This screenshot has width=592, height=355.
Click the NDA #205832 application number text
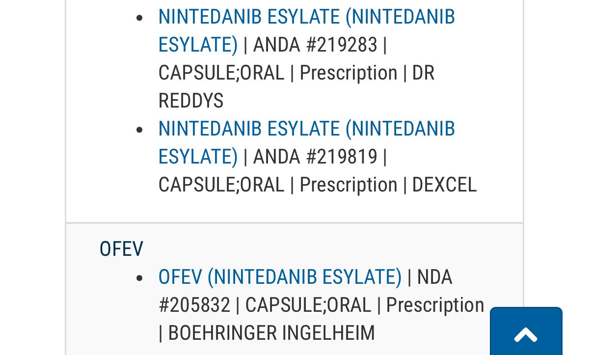(194, 305)
